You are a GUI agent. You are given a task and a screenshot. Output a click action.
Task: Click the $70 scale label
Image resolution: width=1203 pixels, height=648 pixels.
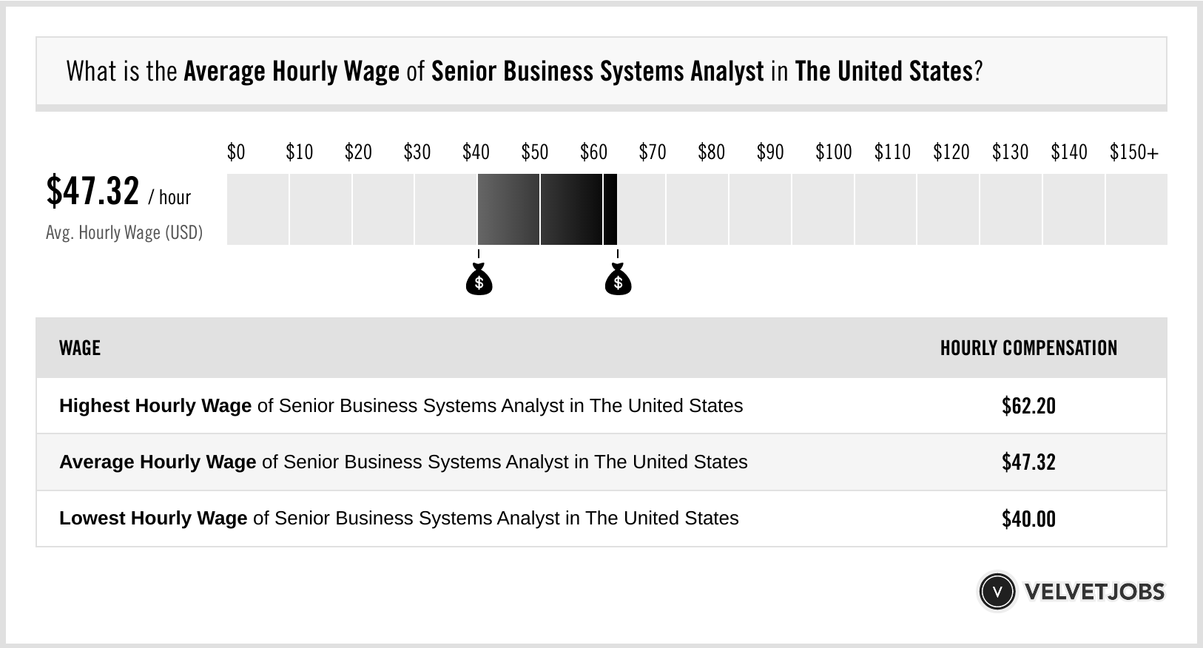coord(652,152)
